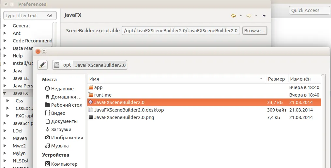Expand the Maven tree node
Screen dimensions: 331x168
5,138
